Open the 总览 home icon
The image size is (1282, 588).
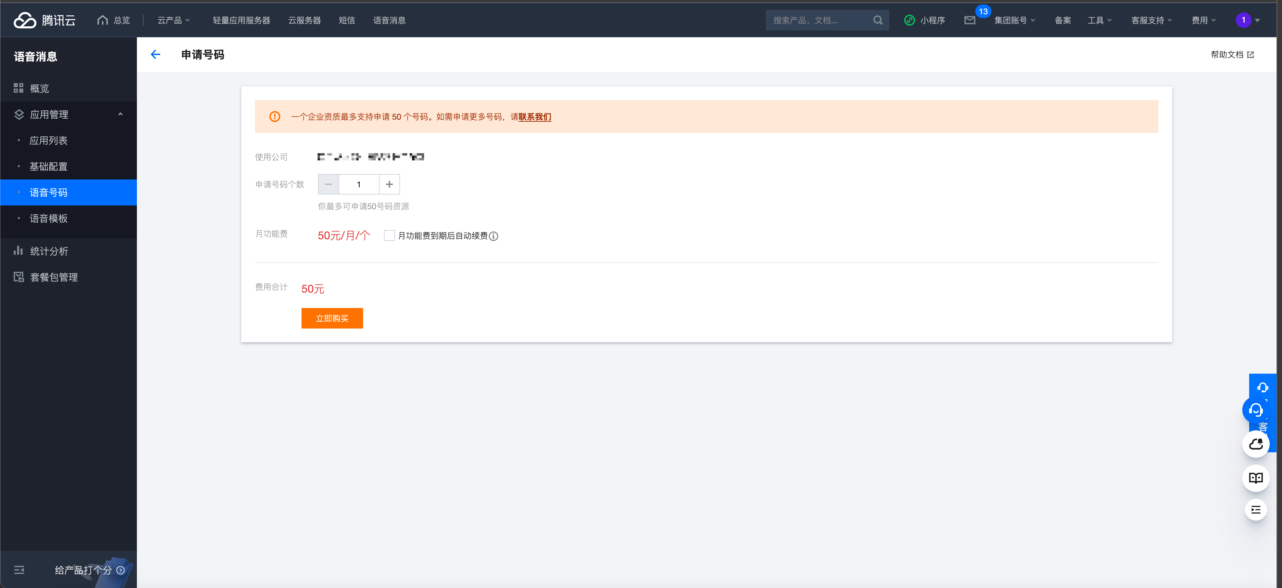[x=103, y=21]
